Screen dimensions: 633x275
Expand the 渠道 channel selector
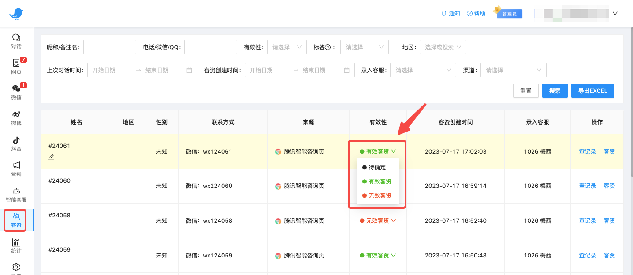point(513,70)
